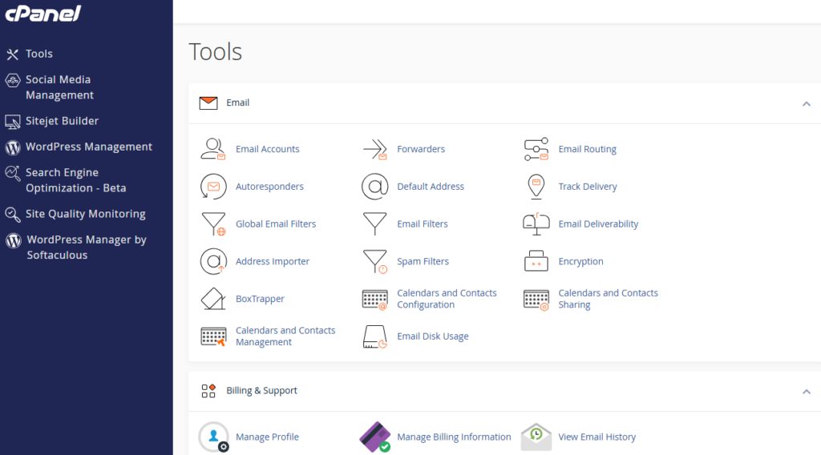This screenshot has width=821, height=455.
Task: Open the BoxTrapper link
Action: tap(260, 299)
